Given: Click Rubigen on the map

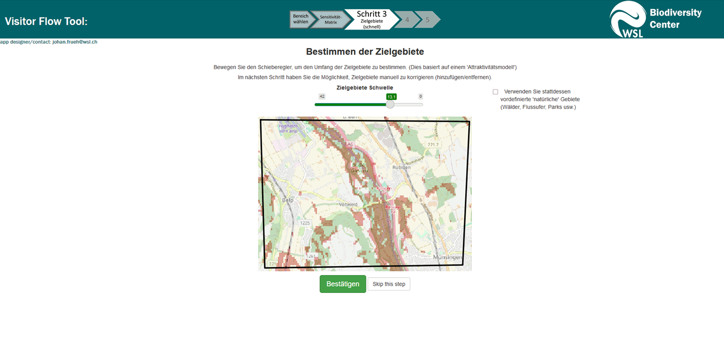Looking at the screenshot, I should coord(401,167).
